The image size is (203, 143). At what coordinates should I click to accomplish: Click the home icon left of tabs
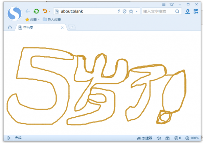[x=10, y=27]
